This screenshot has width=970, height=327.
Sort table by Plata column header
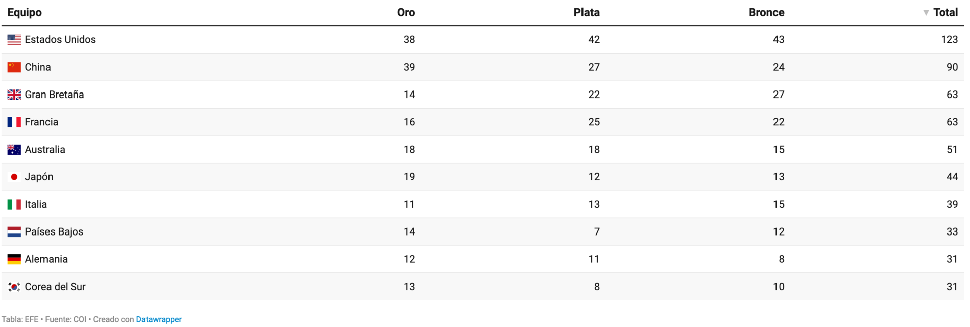(x=587, y=13)
